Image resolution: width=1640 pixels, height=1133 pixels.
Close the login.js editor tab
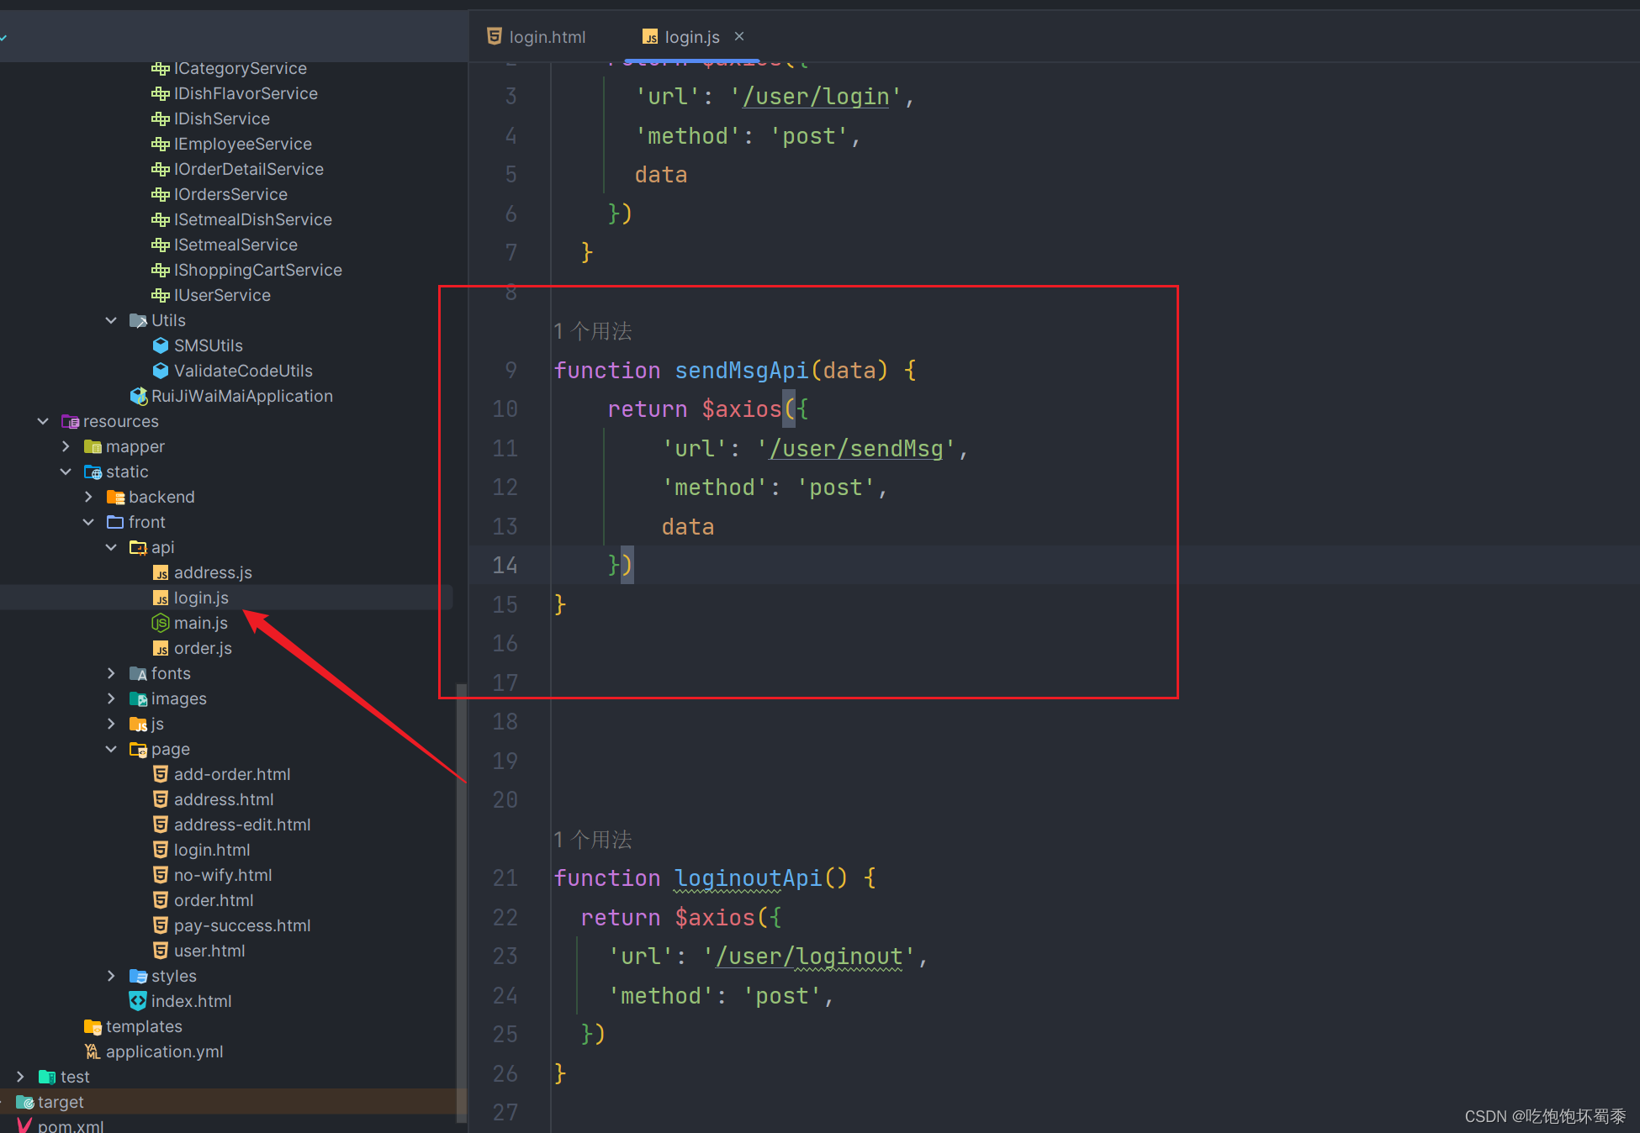point(739,36)
